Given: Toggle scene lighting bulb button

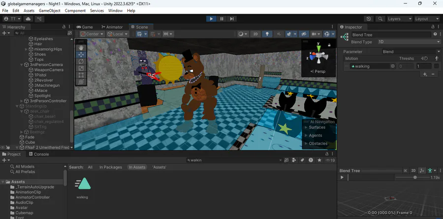Looking at the screenshot, I should (267, 34).
